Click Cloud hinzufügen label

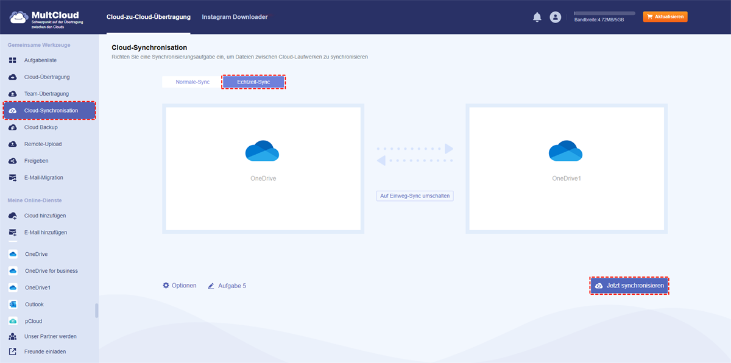45,216
